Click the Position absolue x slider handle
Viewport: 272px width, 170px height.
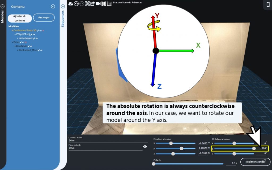pos(171,143)
